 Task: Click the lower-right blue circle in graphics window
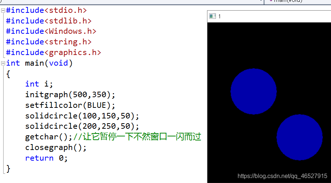click(299, 137)
